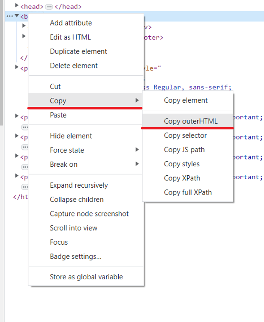This screenshot has width=264, height=322.
Task: Choose Copy outerHTML from submenu
Action: 191,121
